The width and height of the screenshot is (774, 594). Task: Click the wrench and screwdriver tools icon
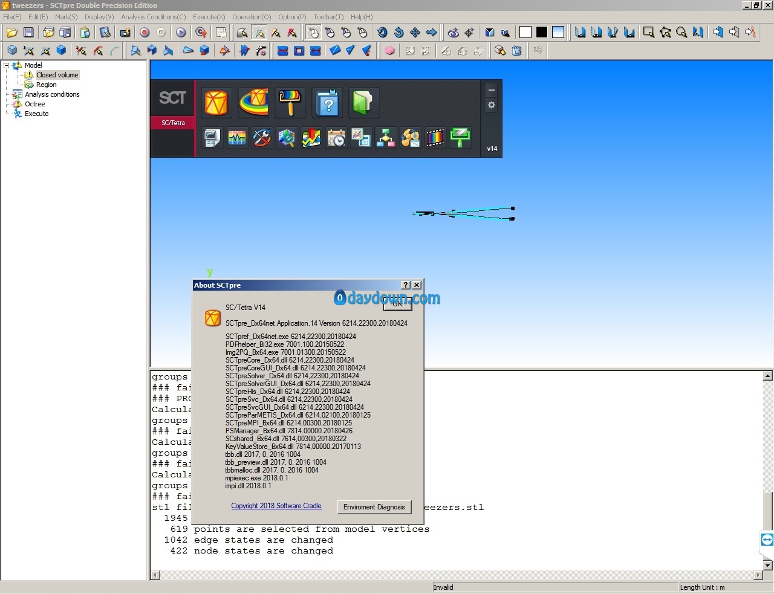pyautogui.click(x=262, y=138)
